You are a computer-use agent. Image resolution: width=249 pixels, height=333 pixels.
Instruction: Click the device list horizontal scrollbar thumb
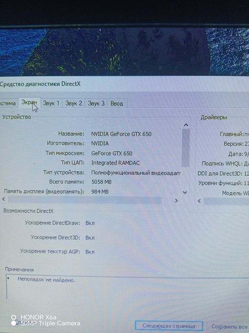pyautogui.click(x=85, y=200)
